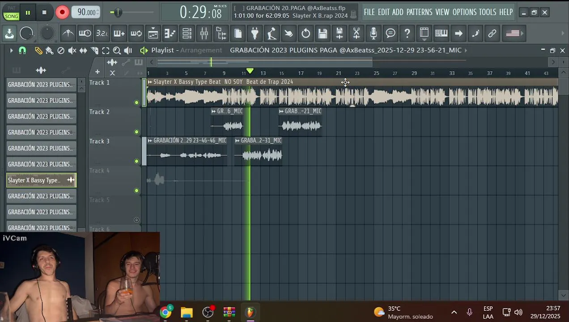Select the paint brush tool
This screenshot has width=569, height=322.
(x=49, y=51)
